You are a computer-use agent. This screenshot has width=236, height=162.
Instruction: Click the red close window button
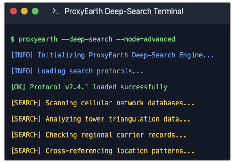click(x=14, y=11)
